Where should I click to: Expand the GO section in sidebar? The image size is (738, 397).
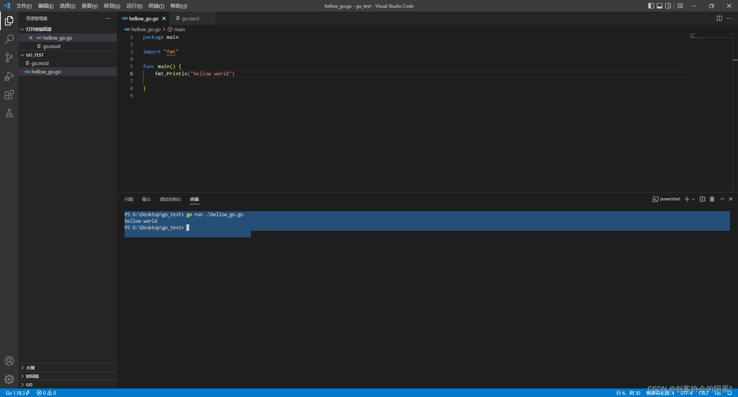(x=68, y=385)
